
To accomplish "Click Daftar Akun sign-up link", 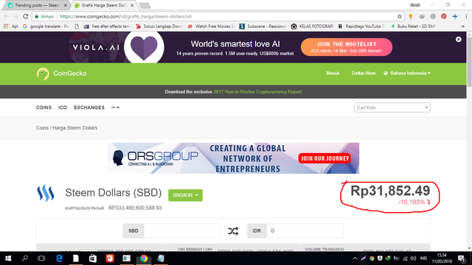I will click(x=364, y=74).
